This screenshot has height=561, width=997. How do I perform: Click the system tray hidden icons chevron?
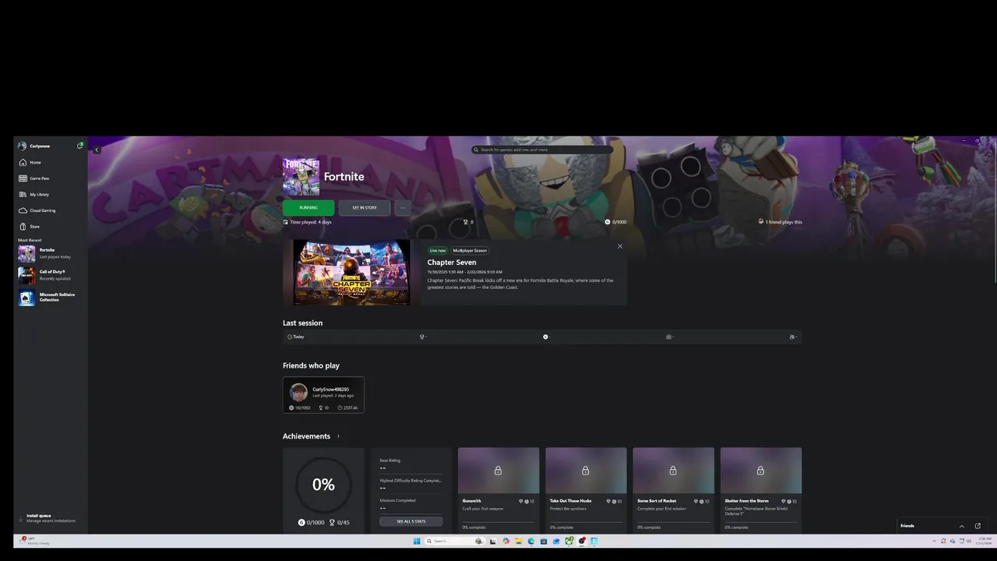coord(933,541)
